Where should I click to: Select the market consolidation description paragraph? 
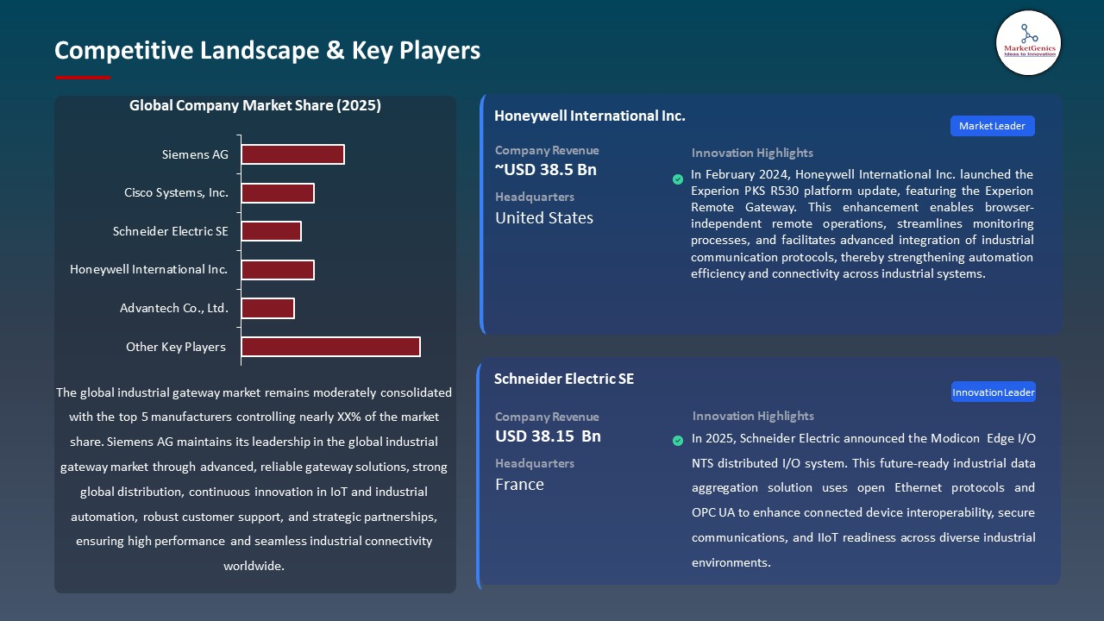pyautogui.click(x=255, y=480)
